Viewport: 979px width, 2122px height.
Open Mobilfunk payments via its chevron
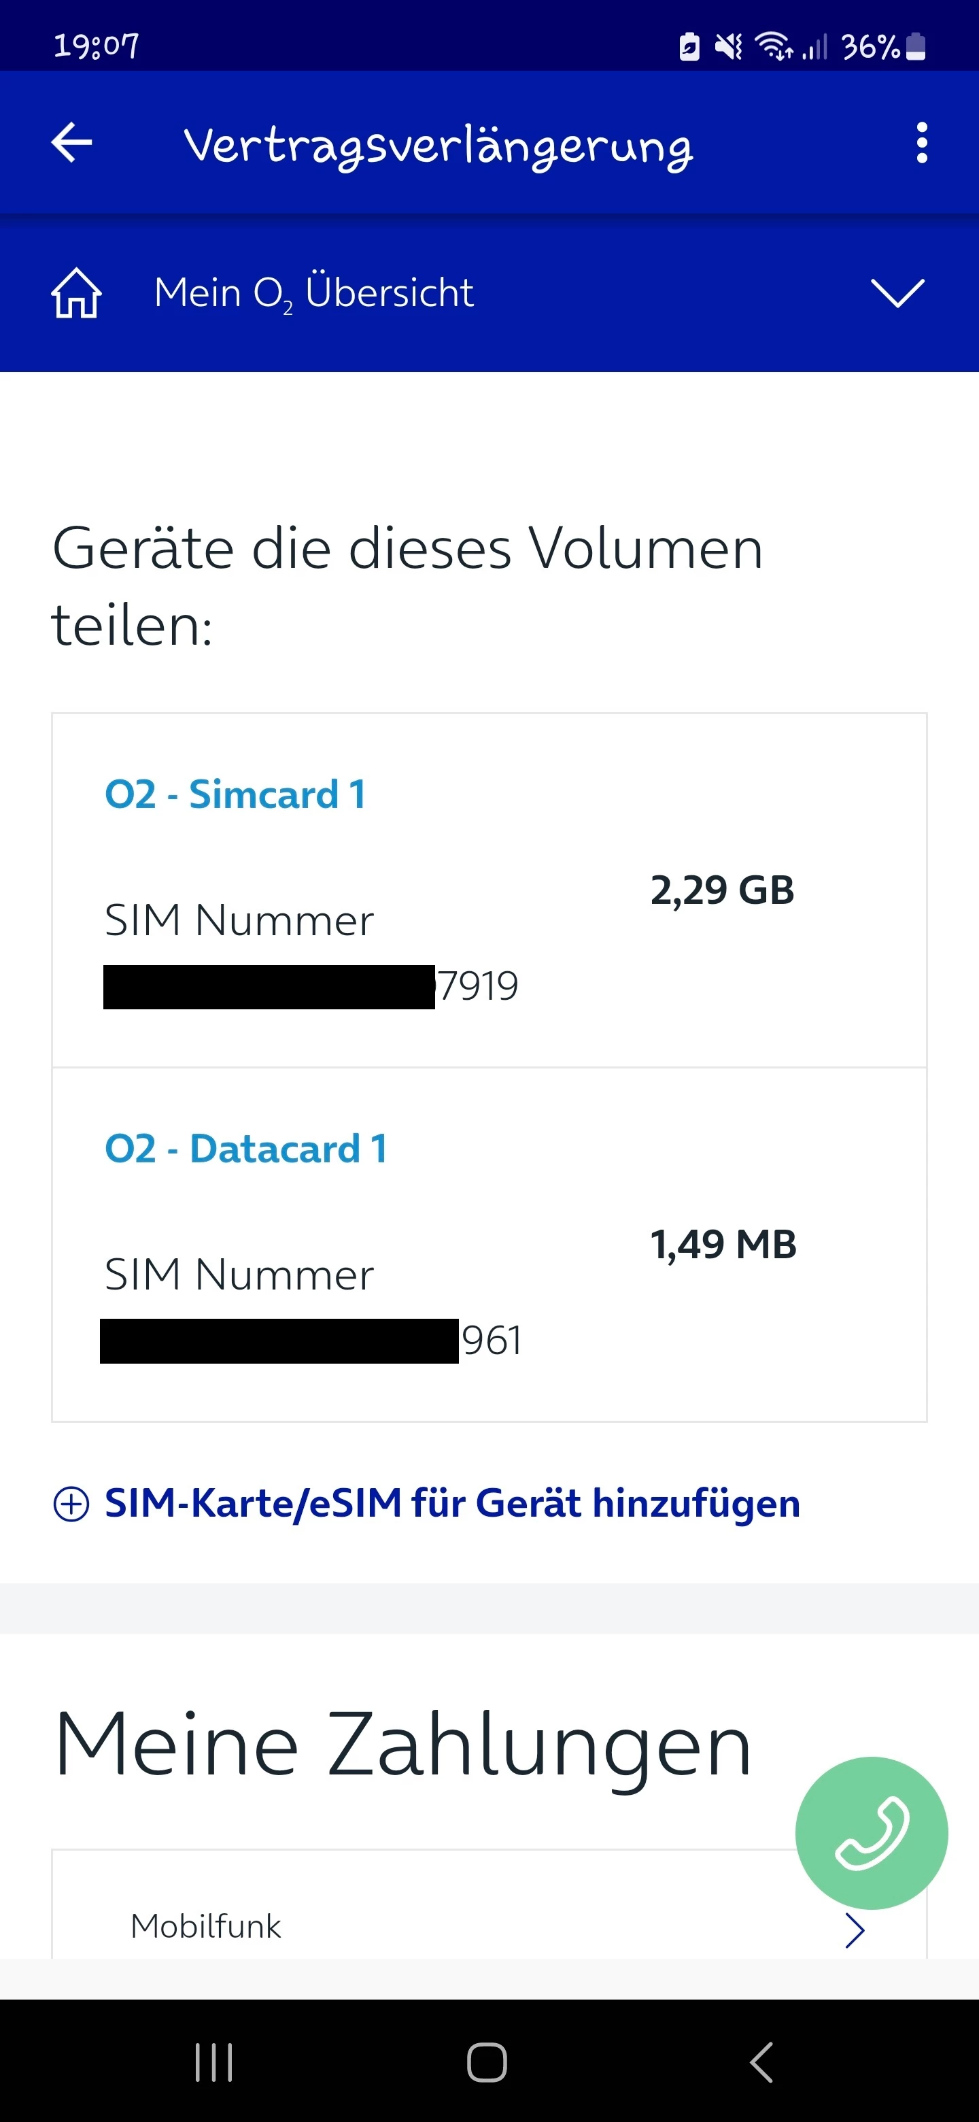[855, 1930]
